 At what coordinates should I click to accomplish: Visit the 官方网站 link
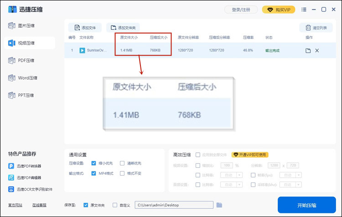(15, 205)
